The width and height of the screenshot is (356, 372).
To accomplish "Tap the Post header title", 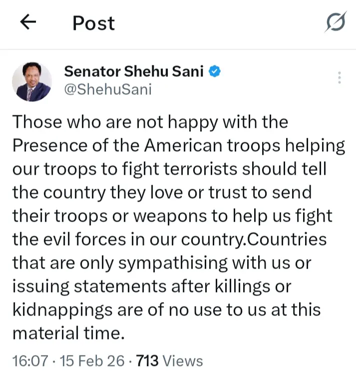I will 93,23.
